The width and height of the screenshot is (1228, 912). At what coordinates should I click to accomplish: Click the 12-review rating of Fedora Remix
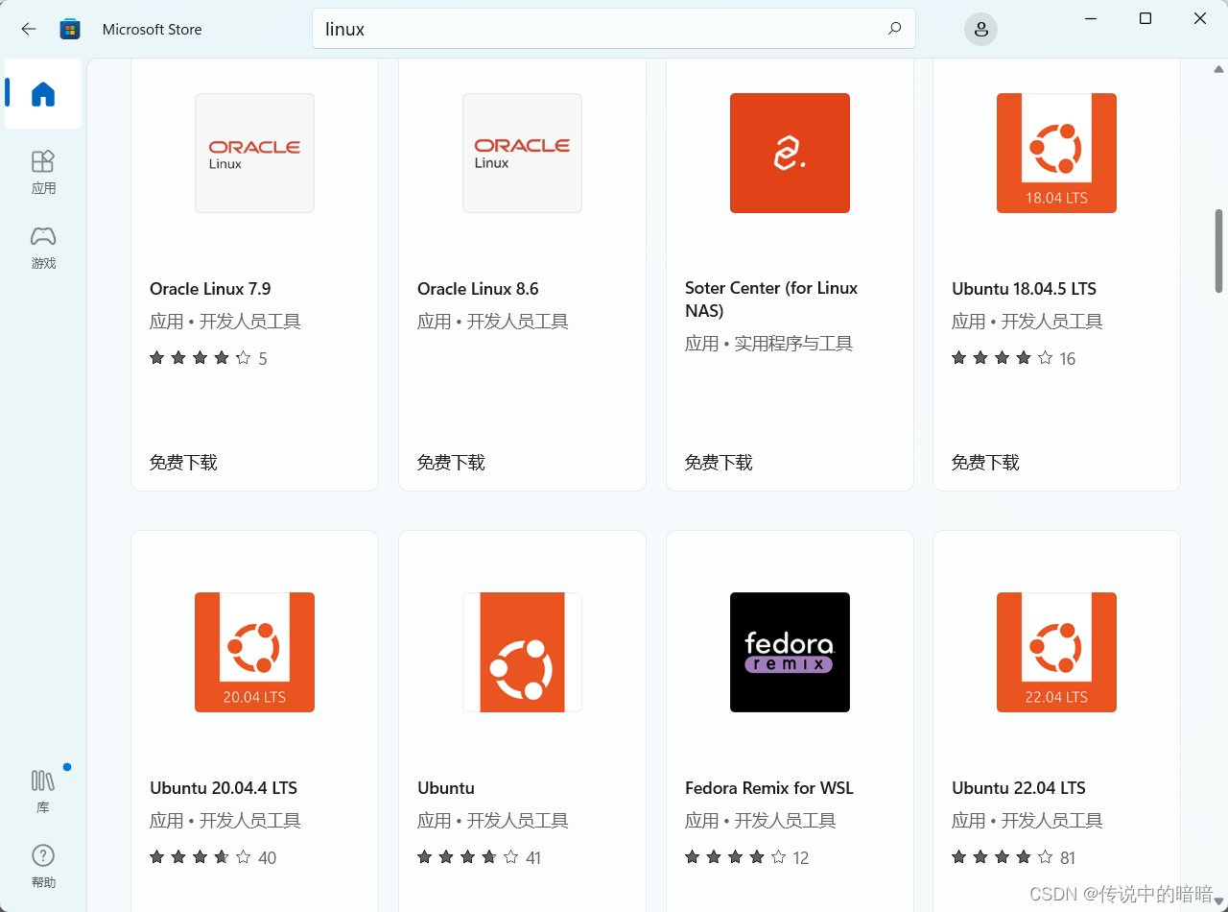point(747,857)
